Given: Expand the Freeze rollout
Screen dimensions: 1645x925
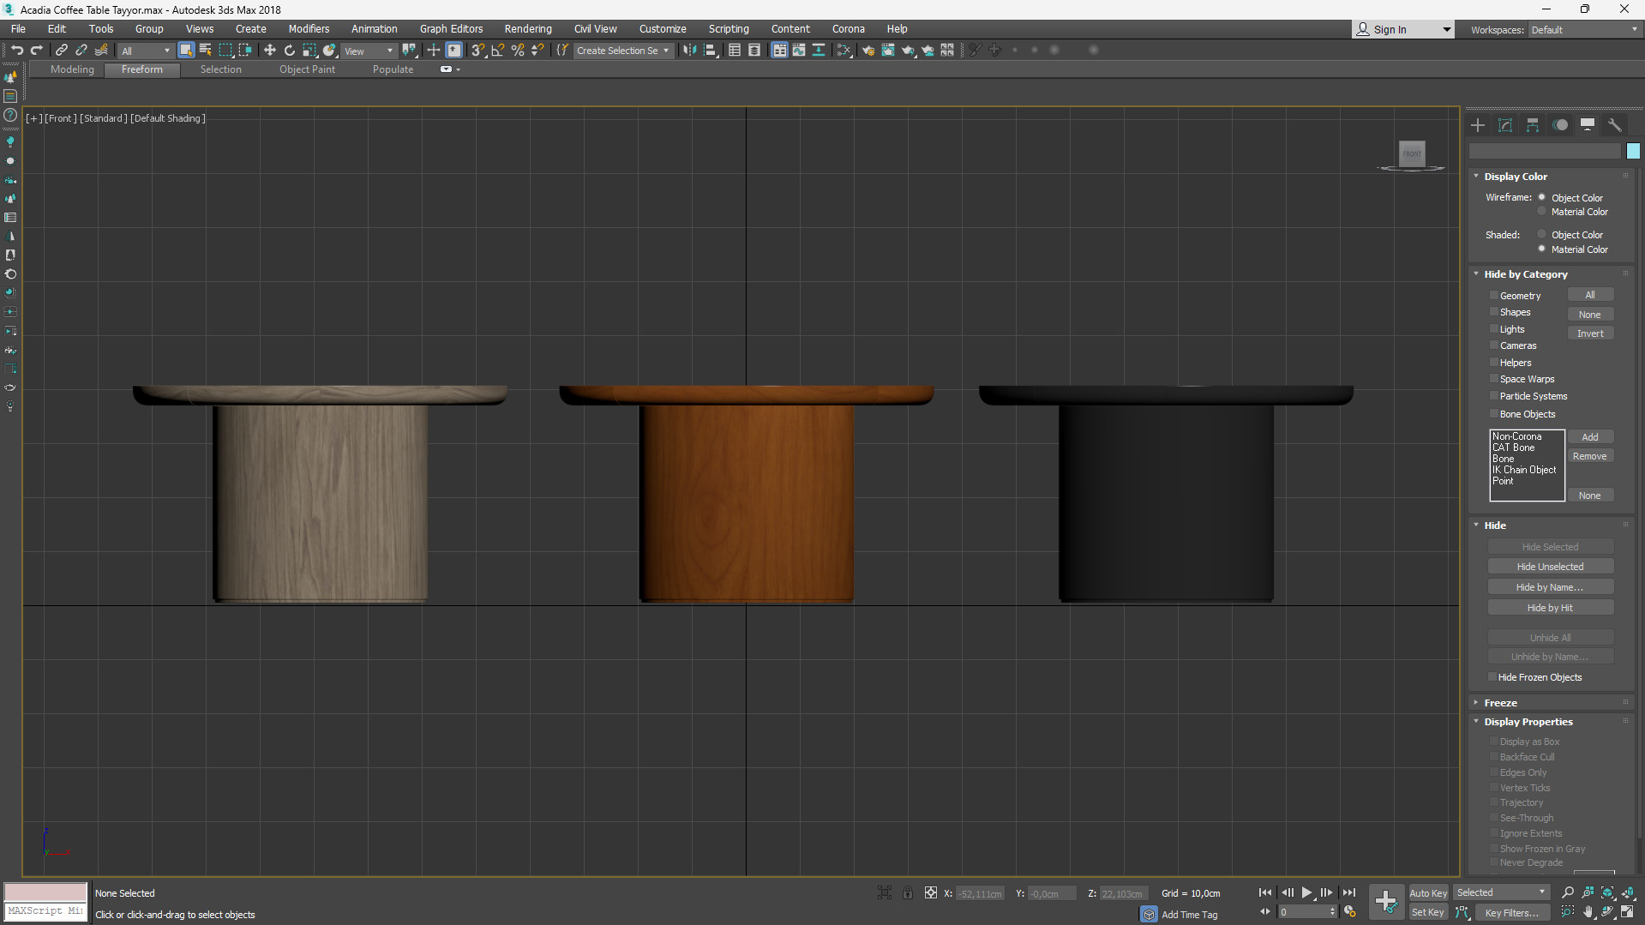Looking at the screenshot, I should (1477, 703).
